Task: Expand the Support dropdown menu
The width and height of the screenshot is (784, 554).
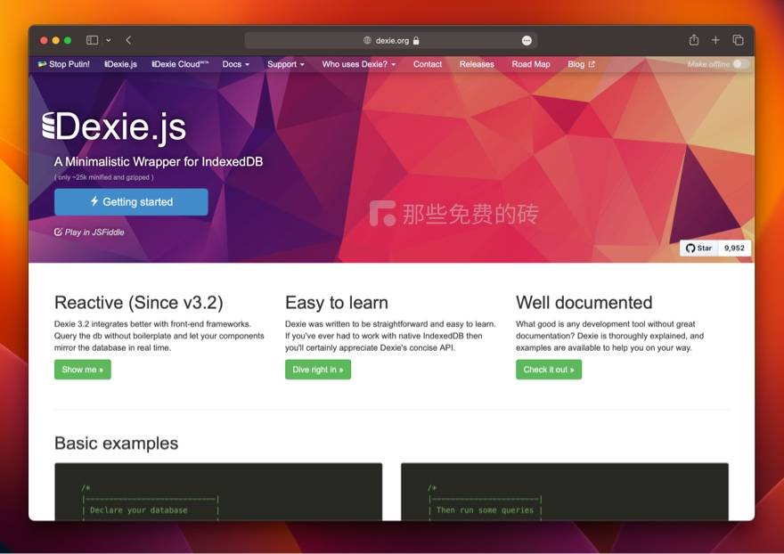Action: coord(286,64)
